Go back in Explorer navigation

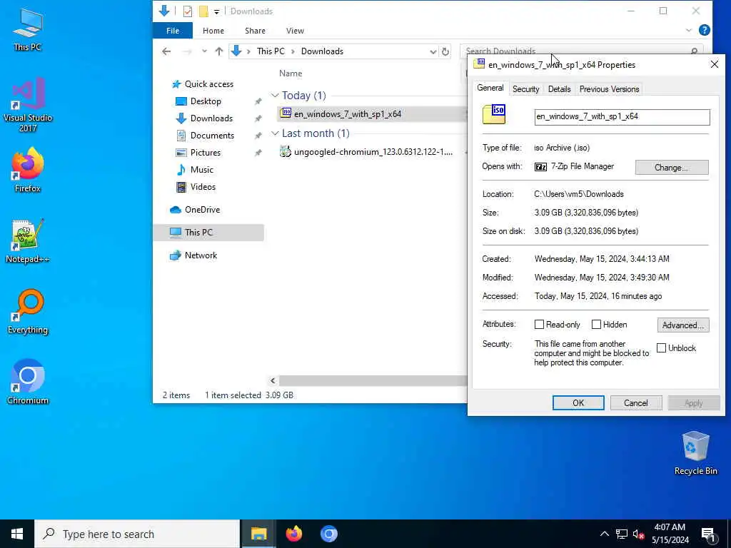pyautogui.click(x=166, y=51)
